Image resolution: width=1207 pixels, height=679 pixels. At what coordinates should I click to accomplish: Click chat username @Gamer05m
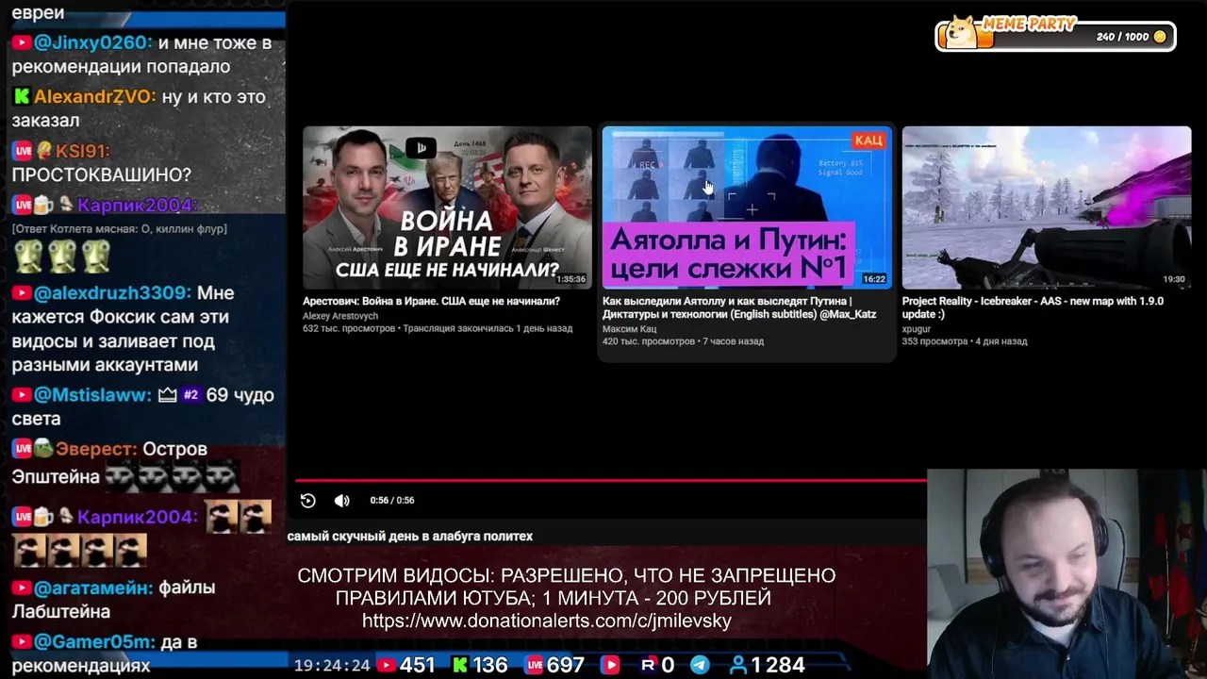(x=94, y=642)
